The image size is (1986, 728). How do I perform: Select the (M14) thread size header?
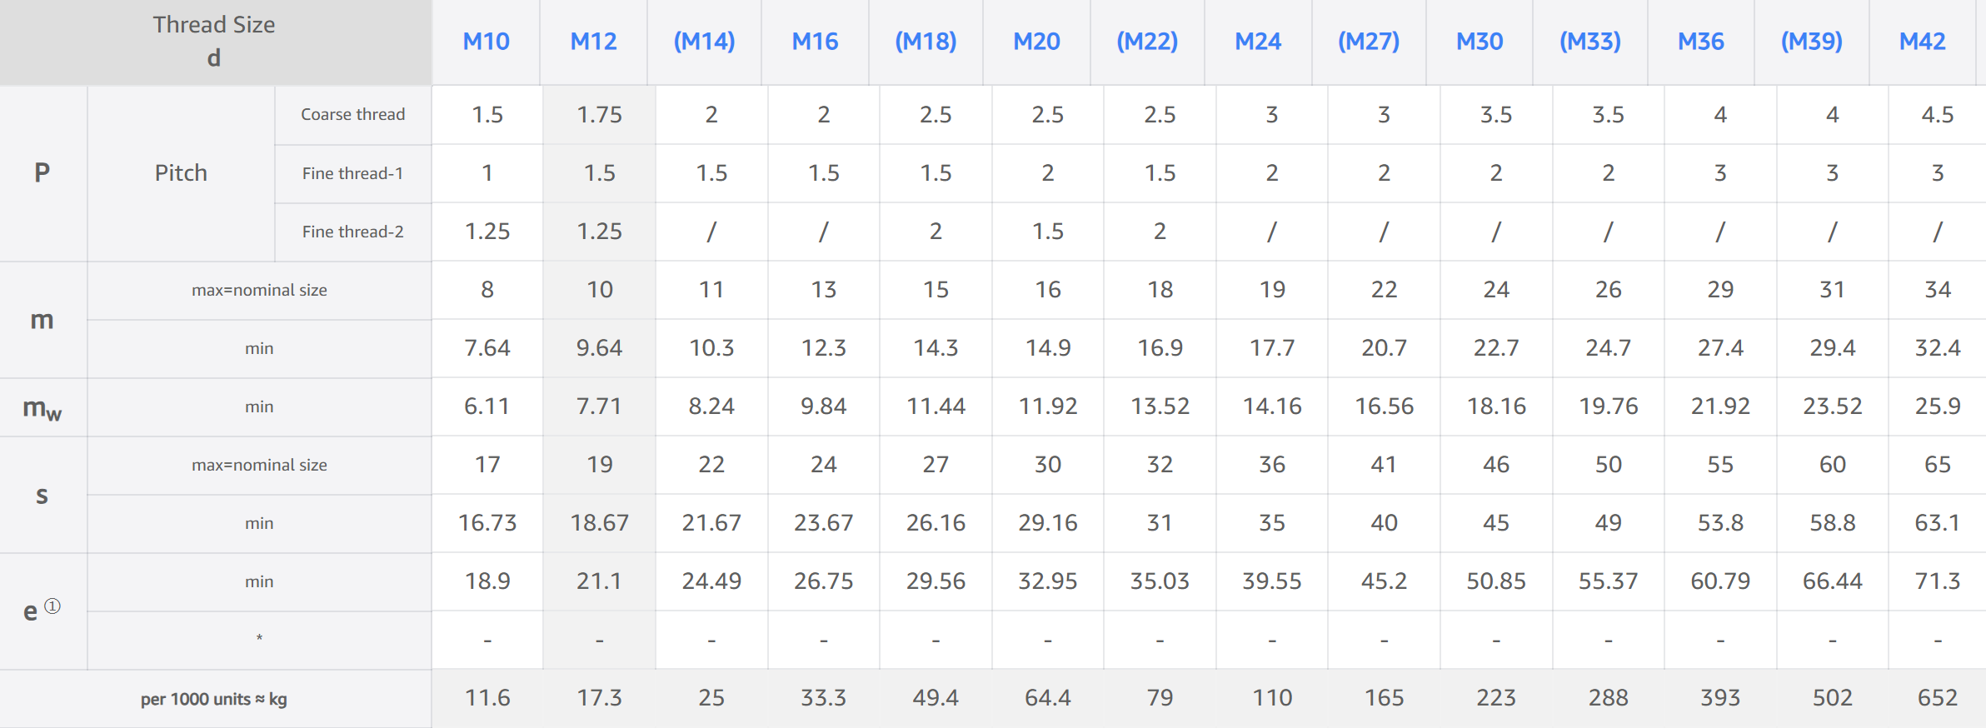pyautogui.click(x=704, y=42)
